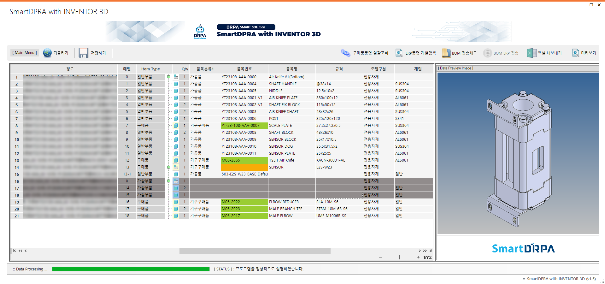The image size is (605, 284).
Task: Click the 엑셀 내보내기 Excel icon
Action: (x=532, y=53)
